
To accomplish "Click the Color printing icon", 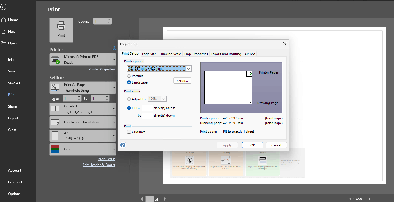I will (55, 149).
